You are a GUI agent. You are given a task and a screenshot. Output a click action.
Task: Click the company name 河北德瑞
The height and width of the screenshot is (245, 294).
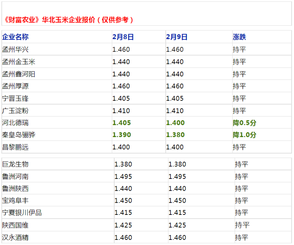(15, 123)
